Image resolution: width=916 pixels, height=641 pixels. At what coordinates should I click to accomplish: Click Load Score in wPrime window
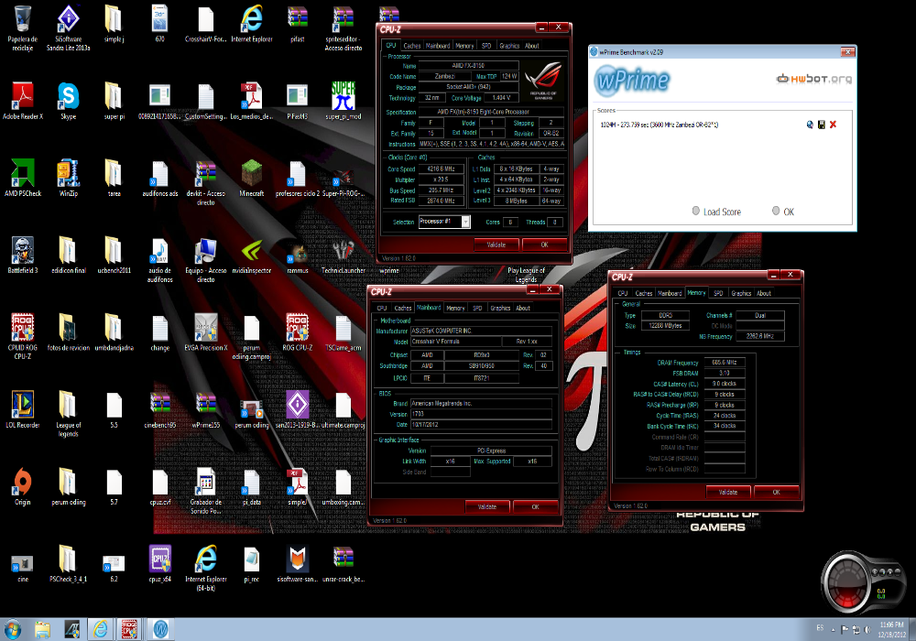pos(717,212)
